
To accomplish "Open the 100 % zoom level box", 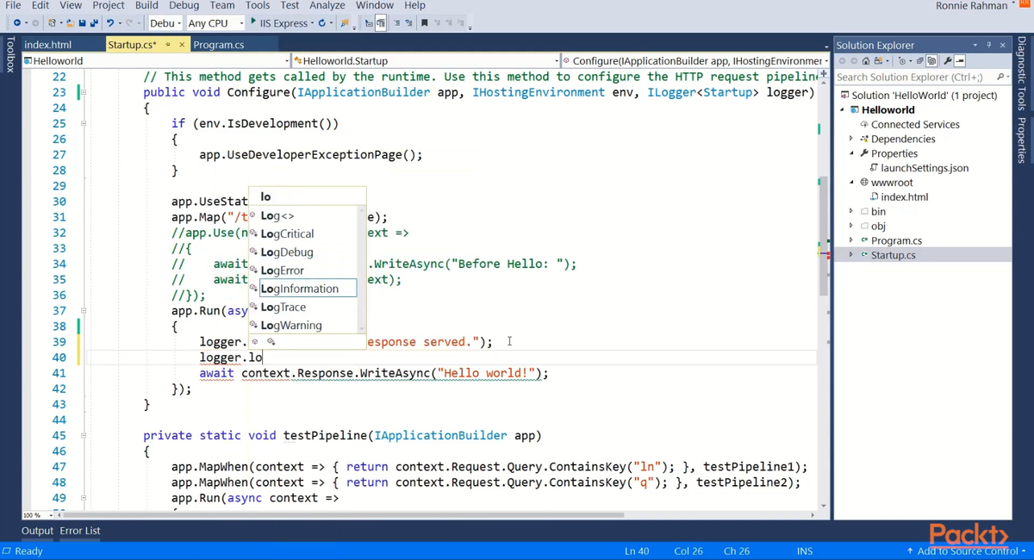I will [x=36, y=515].
